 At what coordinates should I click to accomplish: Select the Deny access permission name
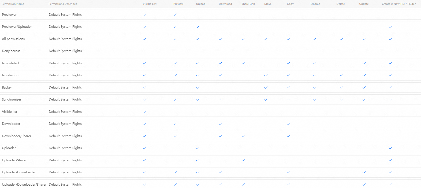11,51
